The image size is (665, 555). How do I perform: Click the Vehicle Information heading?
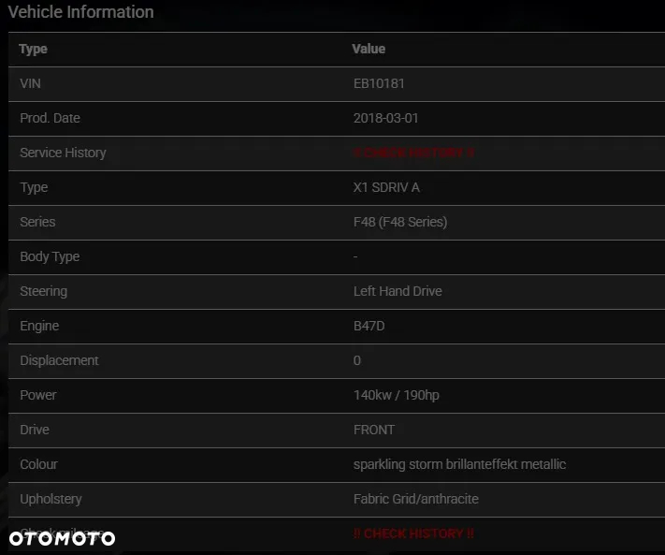[x=81, y=12]
